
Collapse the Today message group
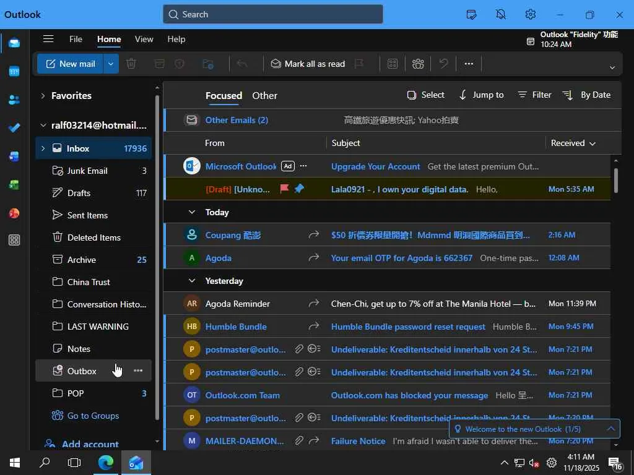tap(192, 212)
